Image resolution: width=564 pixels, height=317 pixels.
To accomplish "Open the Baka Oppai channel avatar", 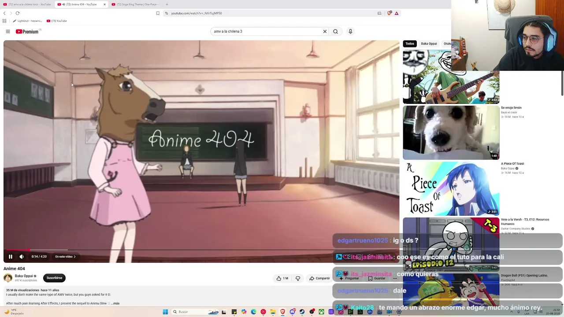I will tap(8, 278).
